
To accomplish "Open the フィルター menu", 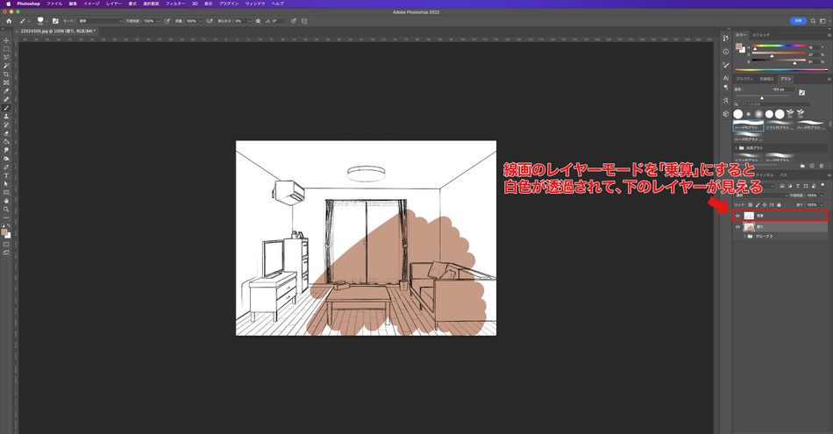I will coord(175,4).
